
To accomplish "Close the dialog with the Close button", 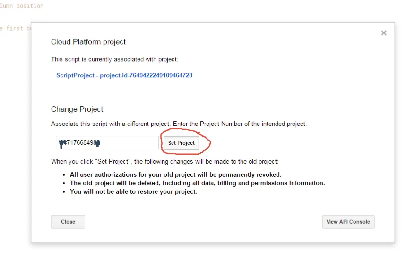I will tap(68, 222).
